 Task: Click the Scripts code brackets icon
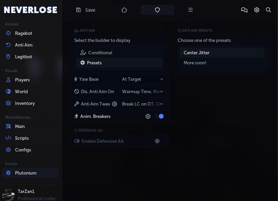8,138
